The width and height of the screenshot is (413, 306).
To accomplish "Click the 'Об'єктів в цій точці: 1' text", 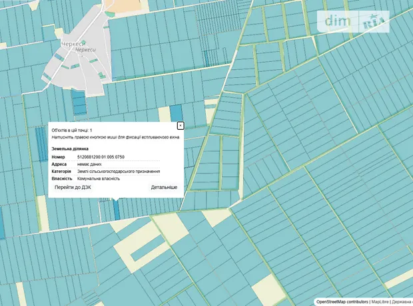I will pyautogui.click(x=72, y=130).
